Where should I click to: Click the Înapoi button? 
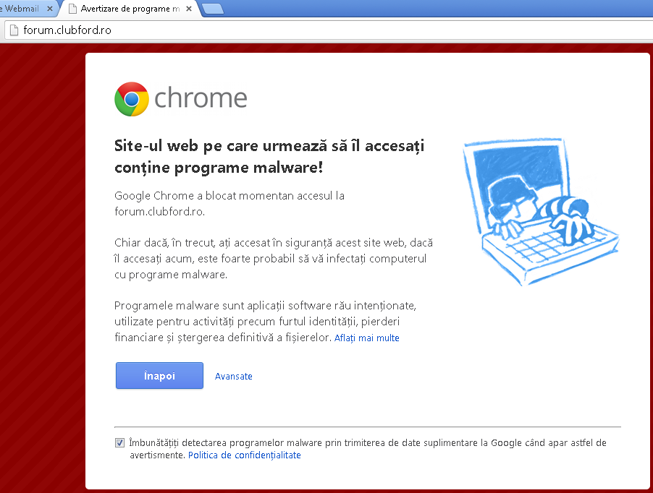[159, 375]
